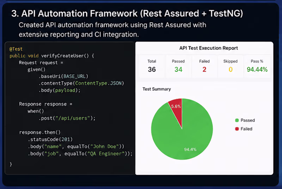The height and width of the screenshot is (189, 282).
Task: Click the Skipped count 0
Action: 231,69
